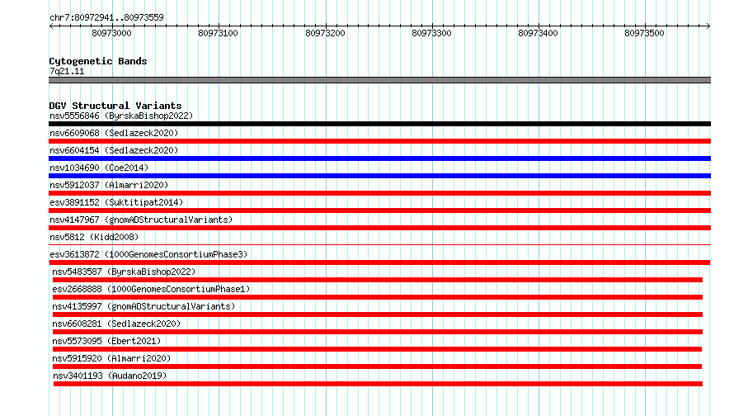Click ruler position 80973400
Image resolution: width=734 pixels, height=416 pixels.
[538, 33]
